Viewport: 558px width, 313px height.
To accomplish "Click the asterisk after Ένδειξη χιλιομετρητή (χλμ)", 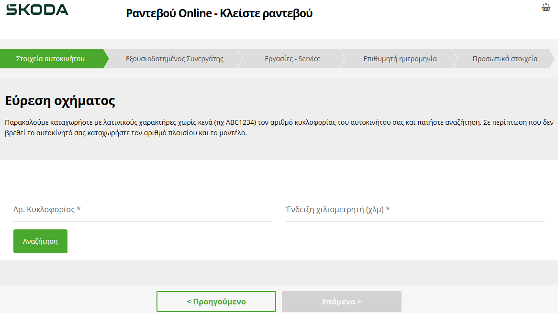I will (x=388, y=209).
